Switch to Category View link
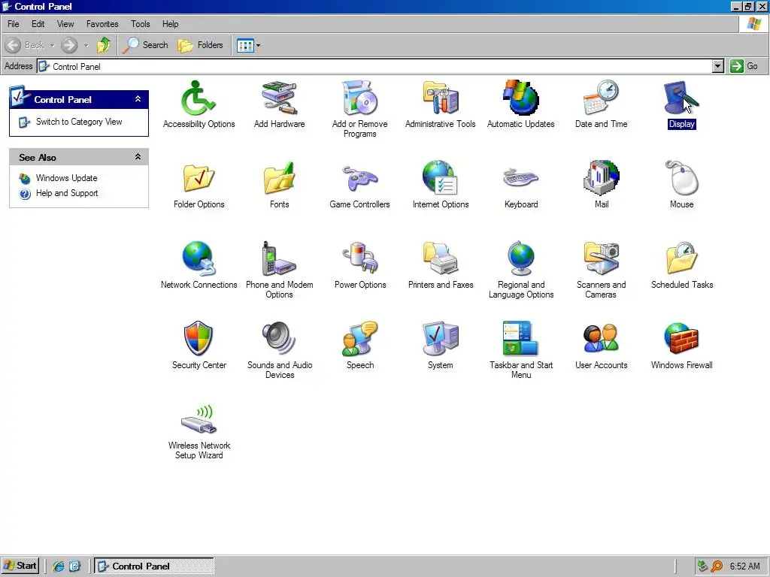This screenshot has height=577, width=770. [x=78, y=122]
